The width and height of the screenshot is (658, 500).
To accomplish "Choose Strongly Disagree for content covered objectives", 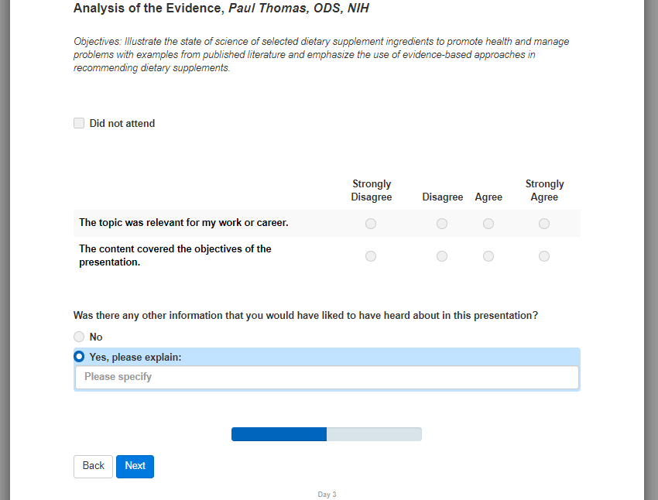I will (371, 256).
